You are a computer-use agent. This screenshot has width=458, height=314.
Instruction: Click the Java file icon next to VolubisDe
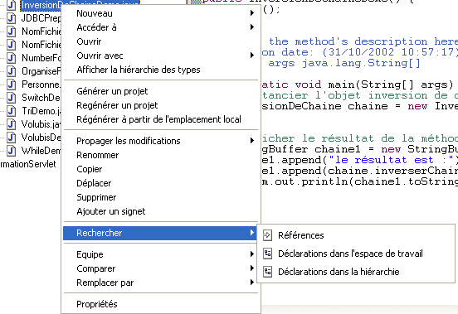click(x=11, y=138)
